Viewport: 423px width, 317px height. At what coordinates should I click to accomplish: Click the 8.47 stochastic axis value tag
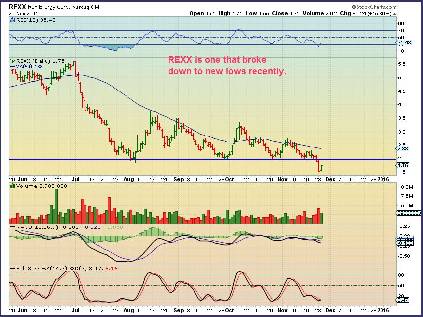click(x=403, y=300)
